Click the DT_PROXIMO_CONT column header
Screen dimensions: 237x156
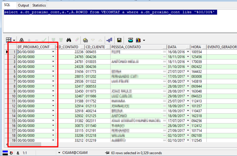(33, 47)
